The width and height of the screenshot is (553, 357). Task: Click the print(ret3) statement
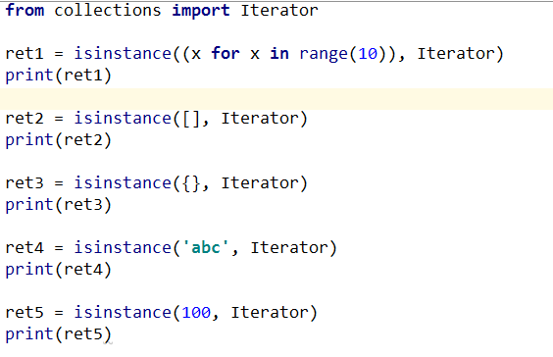tap(59, 205)
